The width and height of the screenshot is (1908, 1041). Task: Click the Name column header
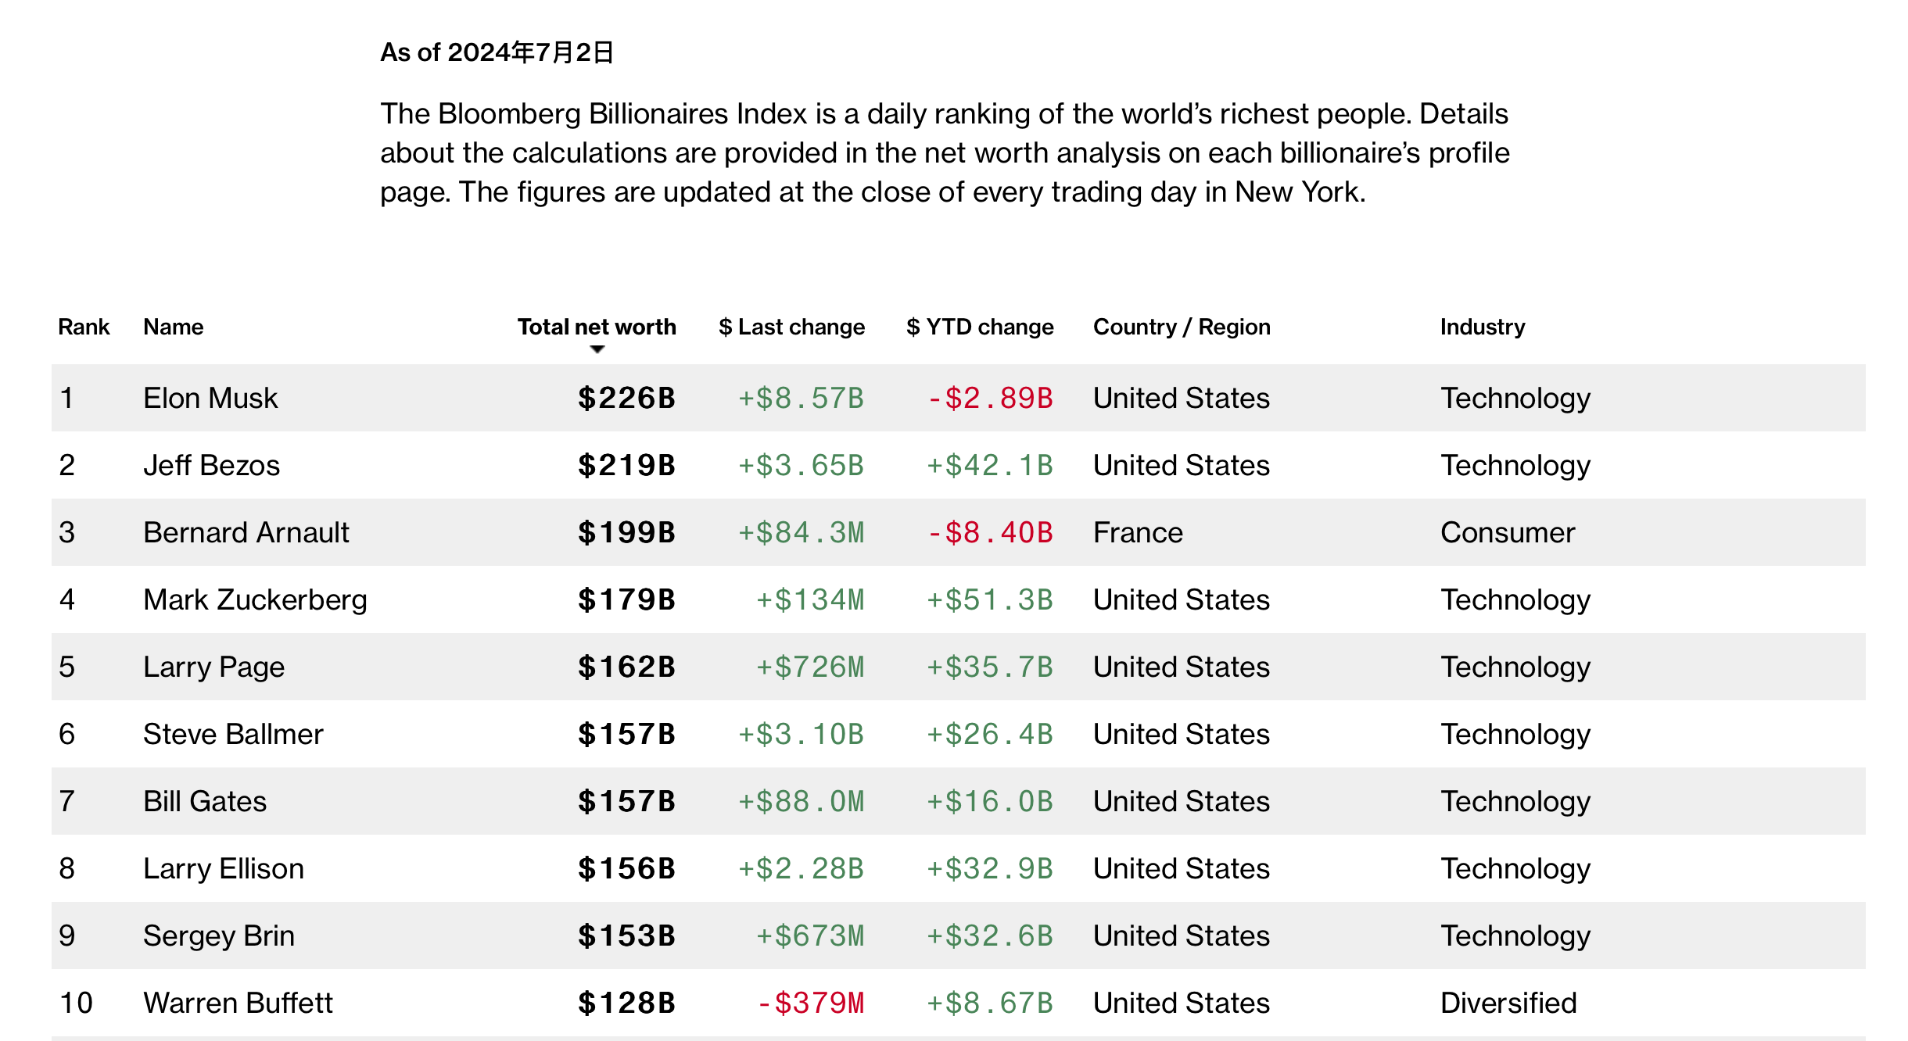click(x=173, y=327)
